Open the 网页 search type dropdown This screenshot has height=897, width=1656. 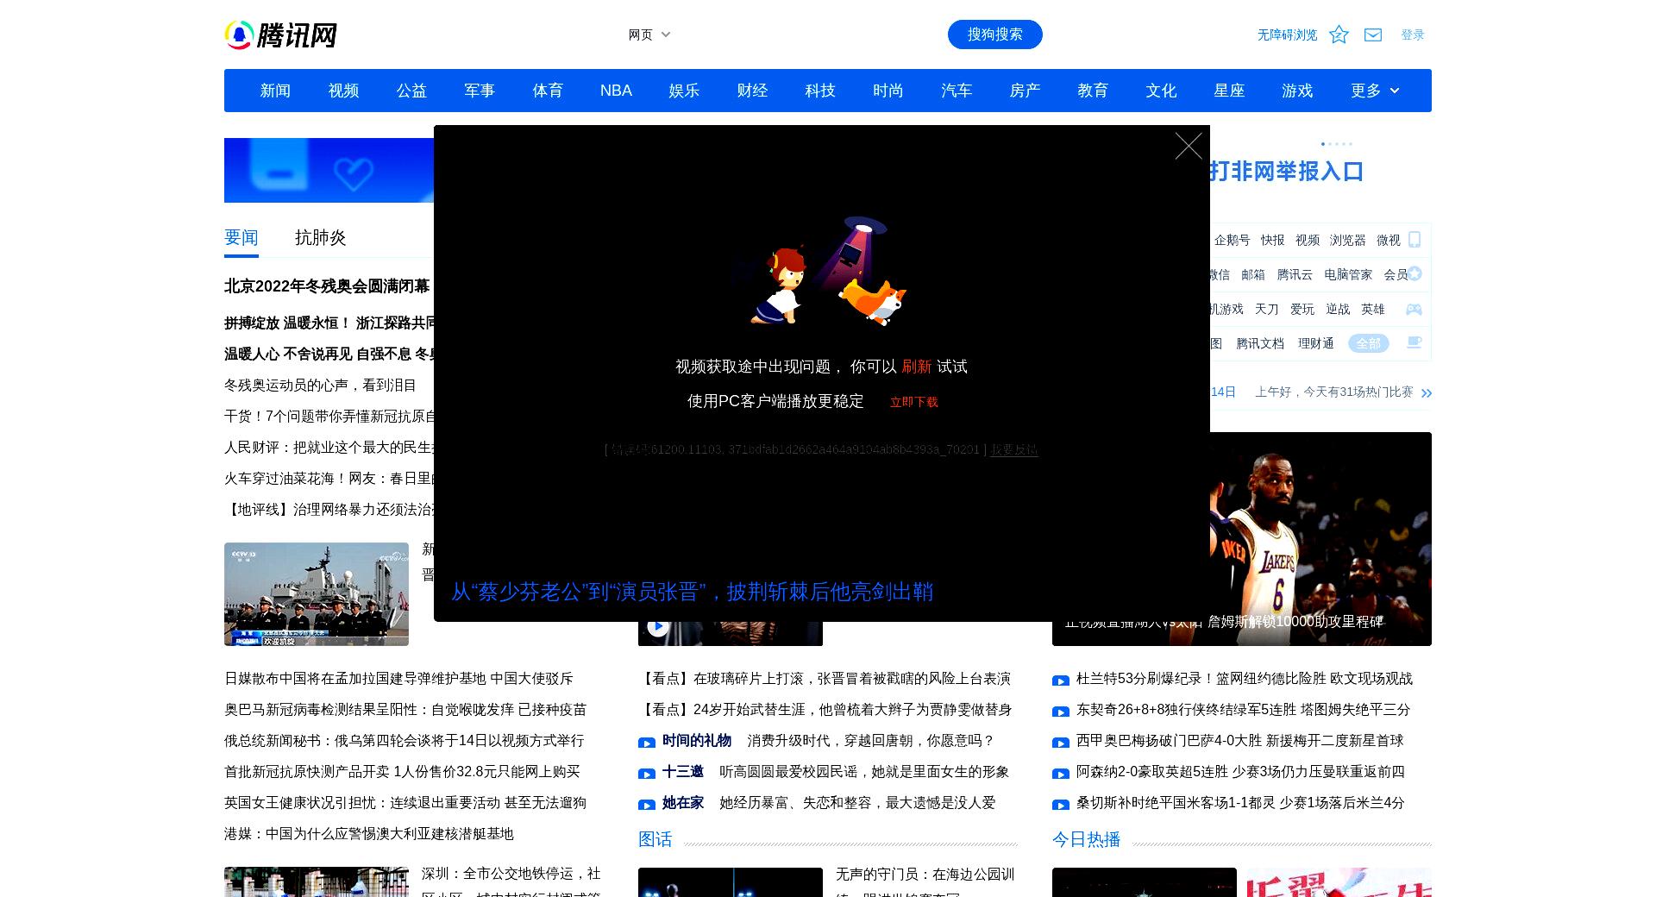pos(649,34)
